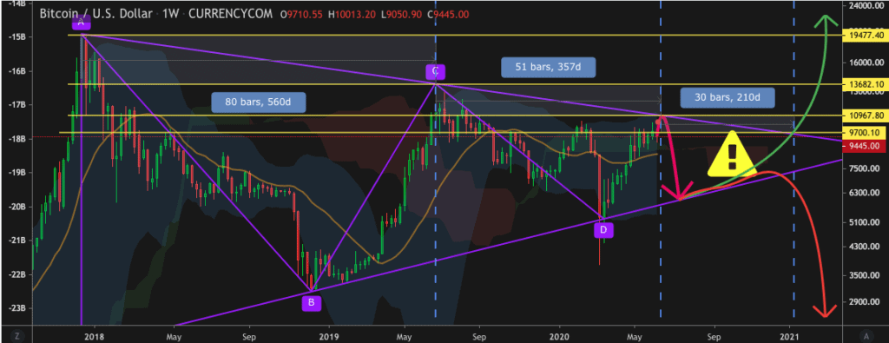The height and width of the screenshot is (343, 889).
Task: Click the 7500.00 price axis label
Action: coord(866,169)
